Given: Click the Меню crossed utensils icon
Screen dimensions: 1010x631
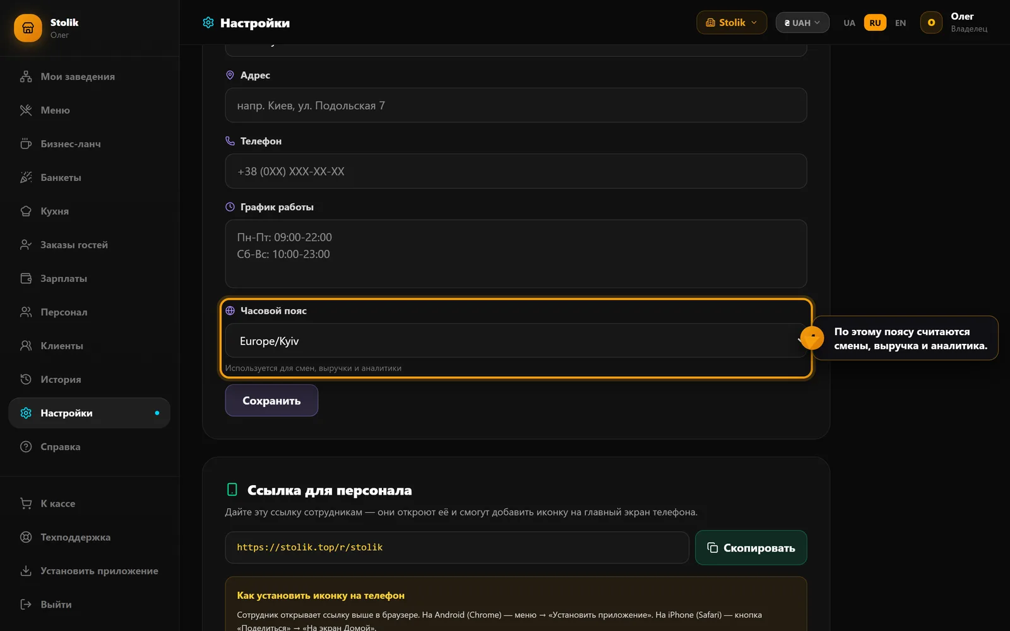Looking at the screenshot, I should click(26, 110).
